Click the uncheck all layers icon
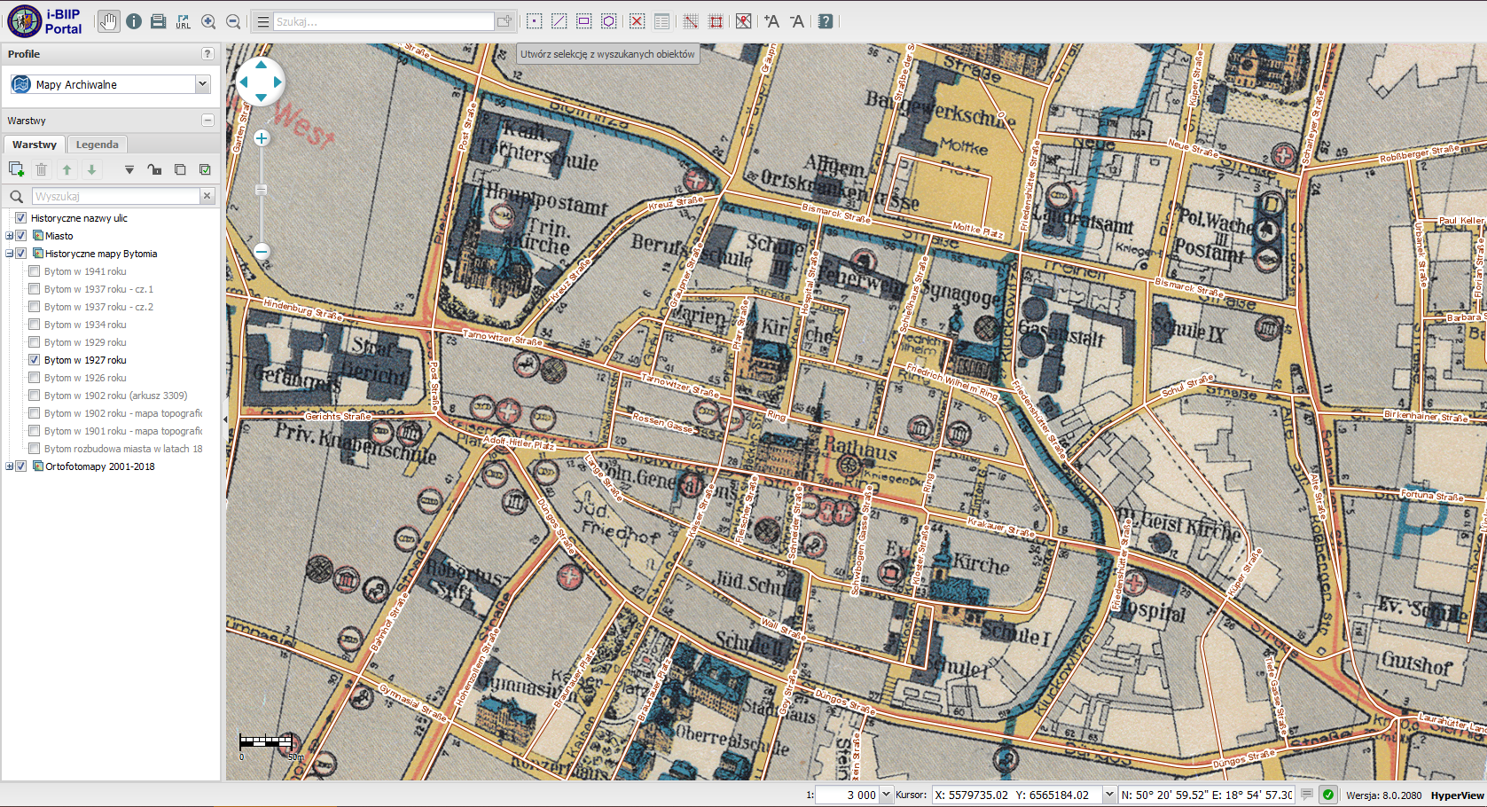 [180, 169]
